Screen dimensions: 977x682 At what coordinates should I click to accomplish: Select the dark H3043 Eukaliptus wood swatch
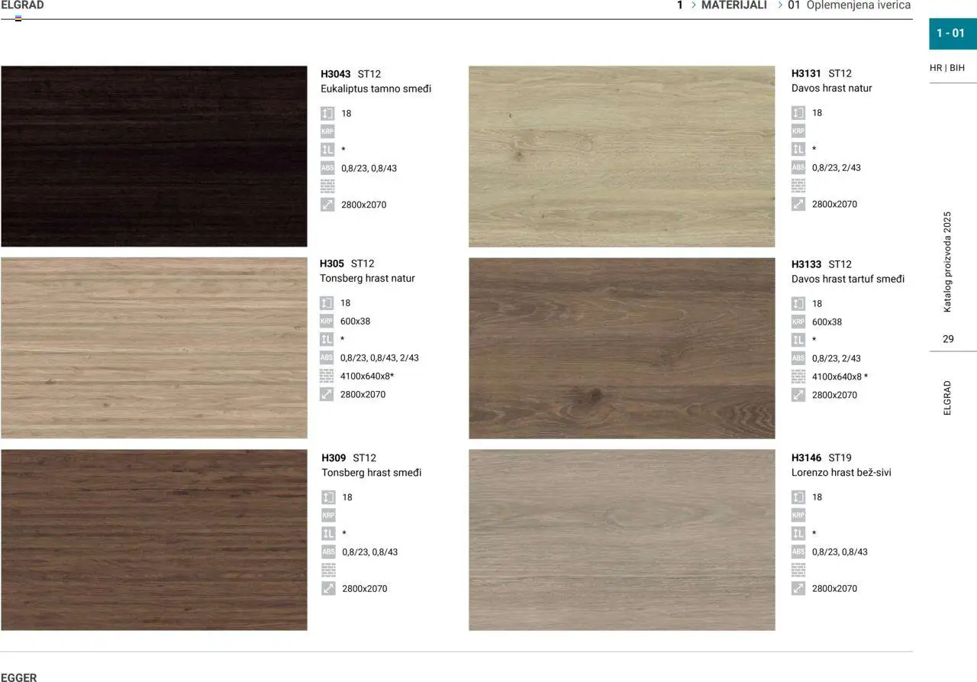click(154, 156)
